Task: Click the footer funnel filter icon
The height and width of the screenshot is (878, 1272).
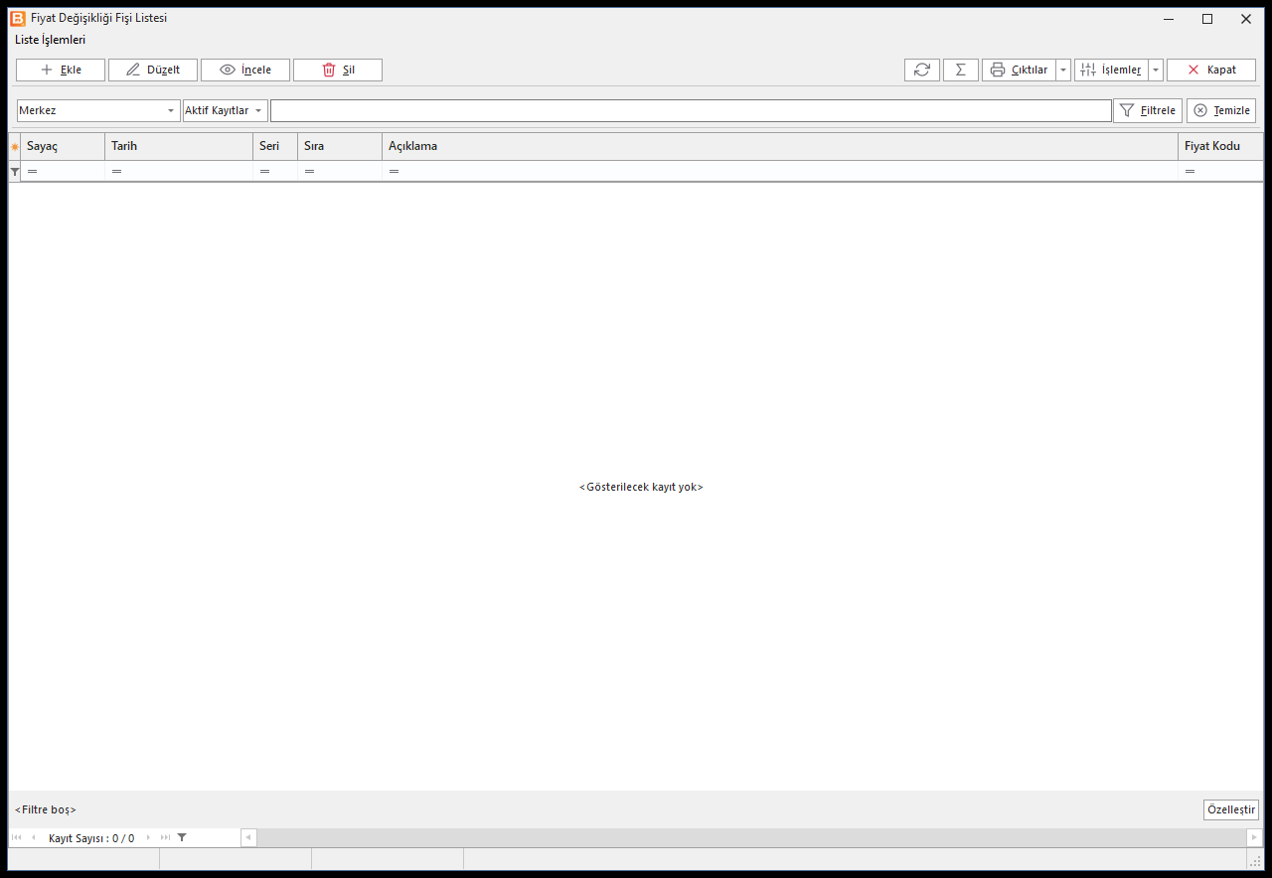Action: [x=182, y=838]
